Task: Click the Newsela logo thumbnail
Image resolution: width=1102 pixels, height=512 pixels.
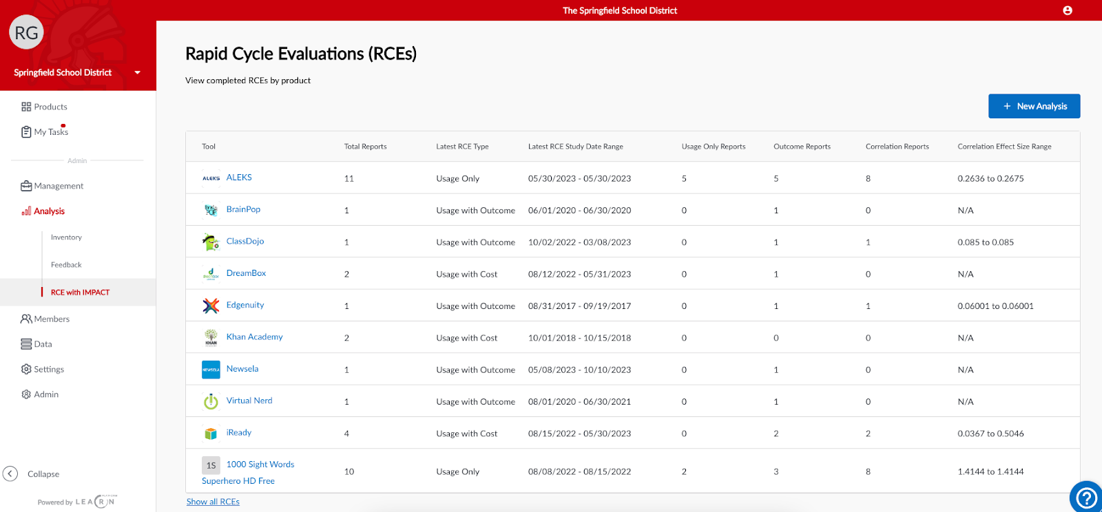Action: [x=211, y=370]
